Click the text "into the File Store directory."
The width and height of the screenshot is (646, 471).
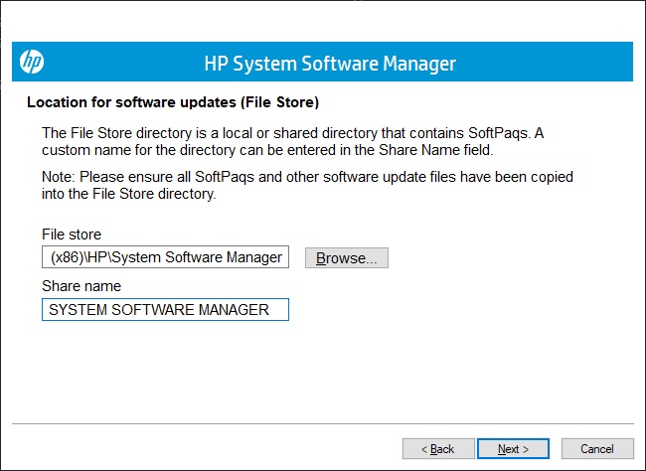coord(129,194)
